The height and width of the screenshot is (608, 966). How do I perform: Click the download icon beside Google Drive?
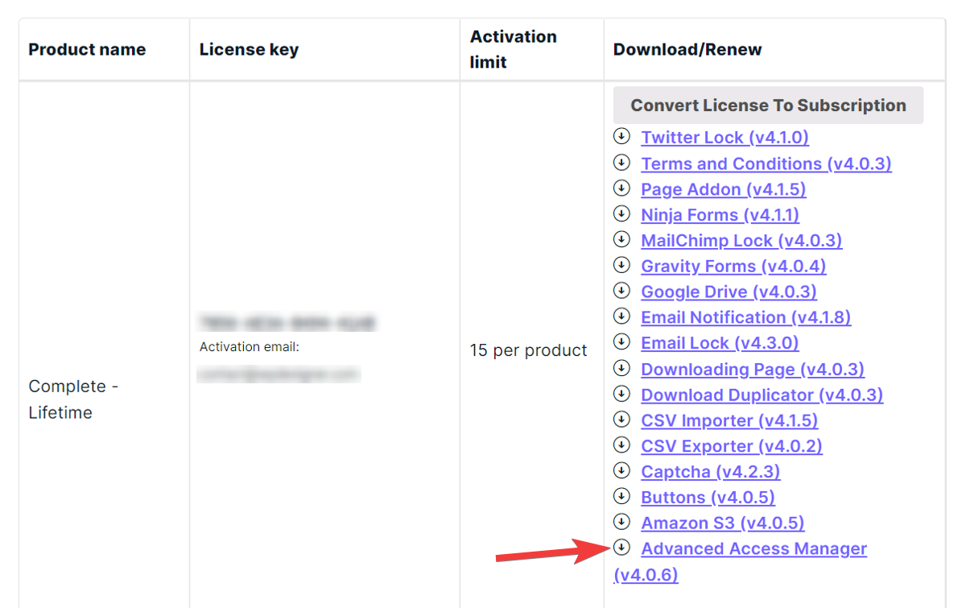[x=621, y=291]
